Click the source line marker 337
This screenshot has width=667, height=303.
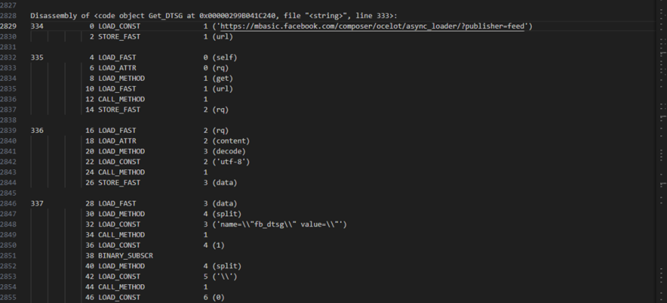click(x=38, y=203)
